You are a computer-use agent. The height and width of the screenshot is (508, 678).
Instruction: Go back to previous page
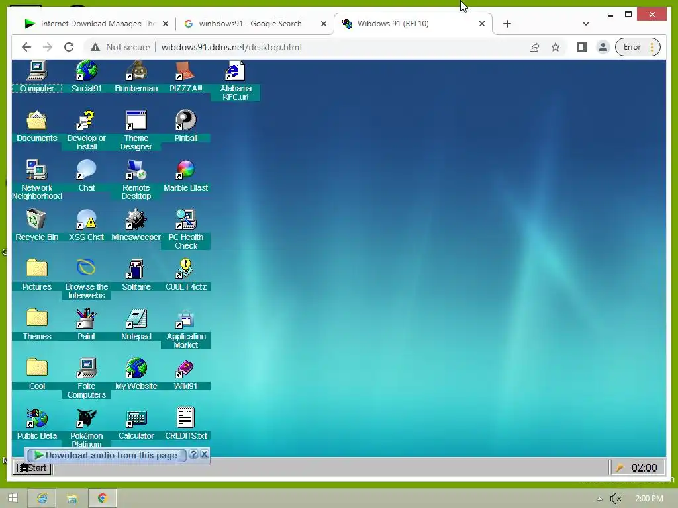click(x=26, y=47)
